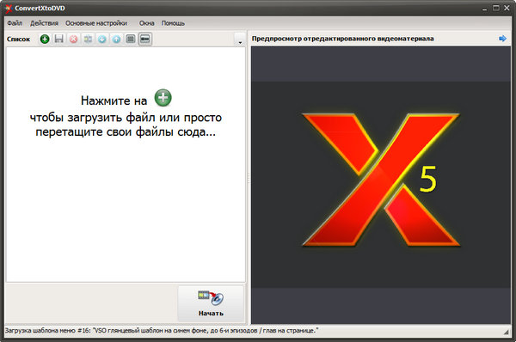Click the blue arrow next to preview title
Viewport: 516px width, 342px height.
pos(502,39)
